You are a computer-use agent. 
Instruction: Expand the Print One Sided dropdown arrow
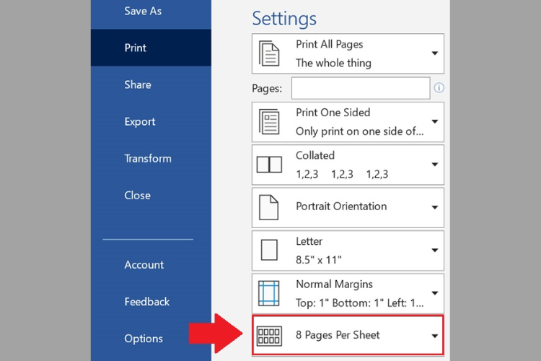(x=435, y=121)
